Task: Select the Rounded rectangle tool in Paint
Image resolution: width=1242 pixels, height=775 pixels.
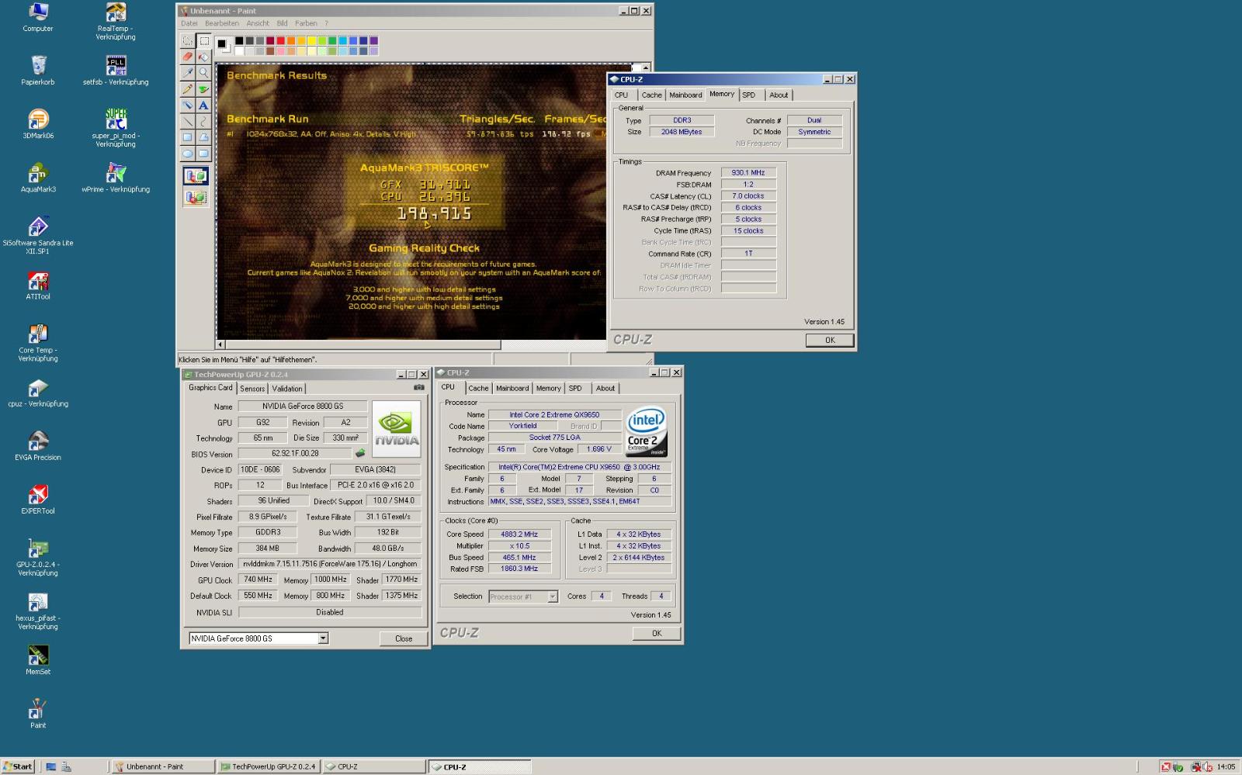Action: click(x=203, y=154)
